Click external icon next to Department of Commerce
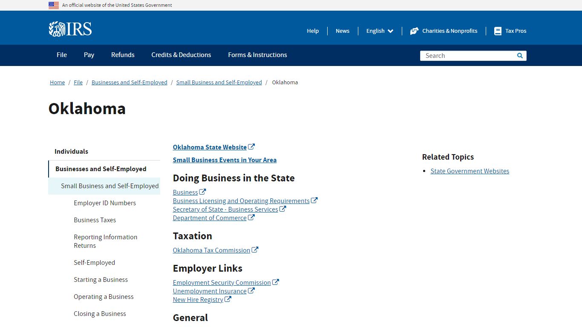582x327 pixels. click(x=251, y=217)
